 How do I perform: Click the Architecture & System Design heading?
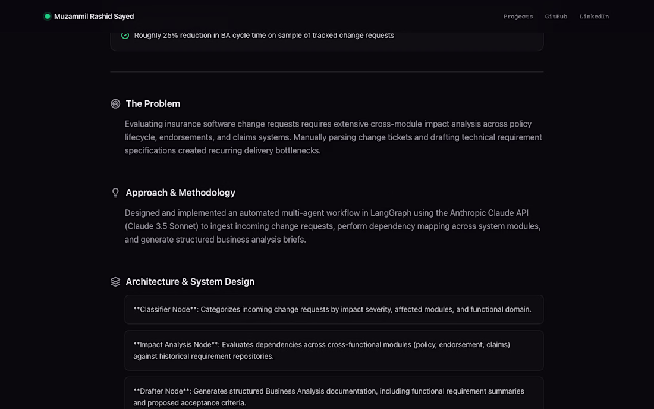(x=190, y=282)
